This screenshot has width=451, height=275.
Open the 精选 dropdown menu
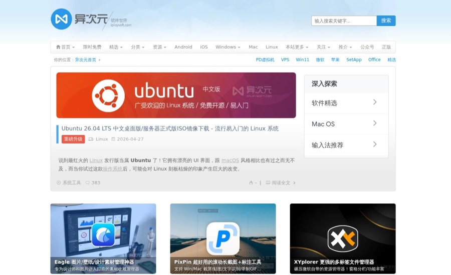[116, 47]
